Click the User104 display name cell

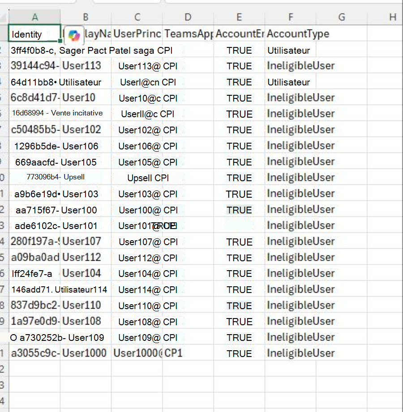[86, 273]
